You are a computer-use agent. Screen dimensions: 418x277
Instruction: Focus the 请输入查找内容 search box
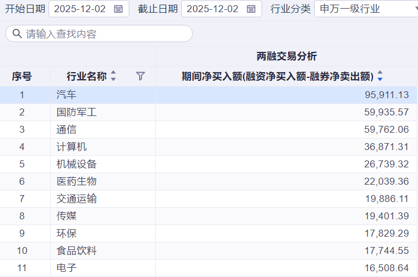(99, 33)
